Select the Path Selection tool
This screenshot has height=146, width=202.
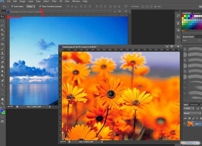point(2,90)
